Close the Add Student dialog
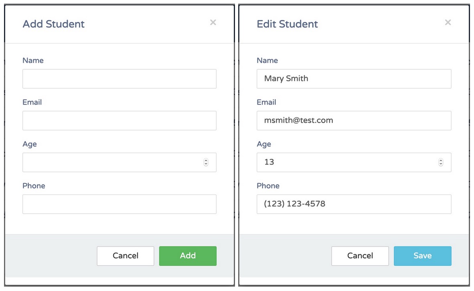 coord(213,22)
